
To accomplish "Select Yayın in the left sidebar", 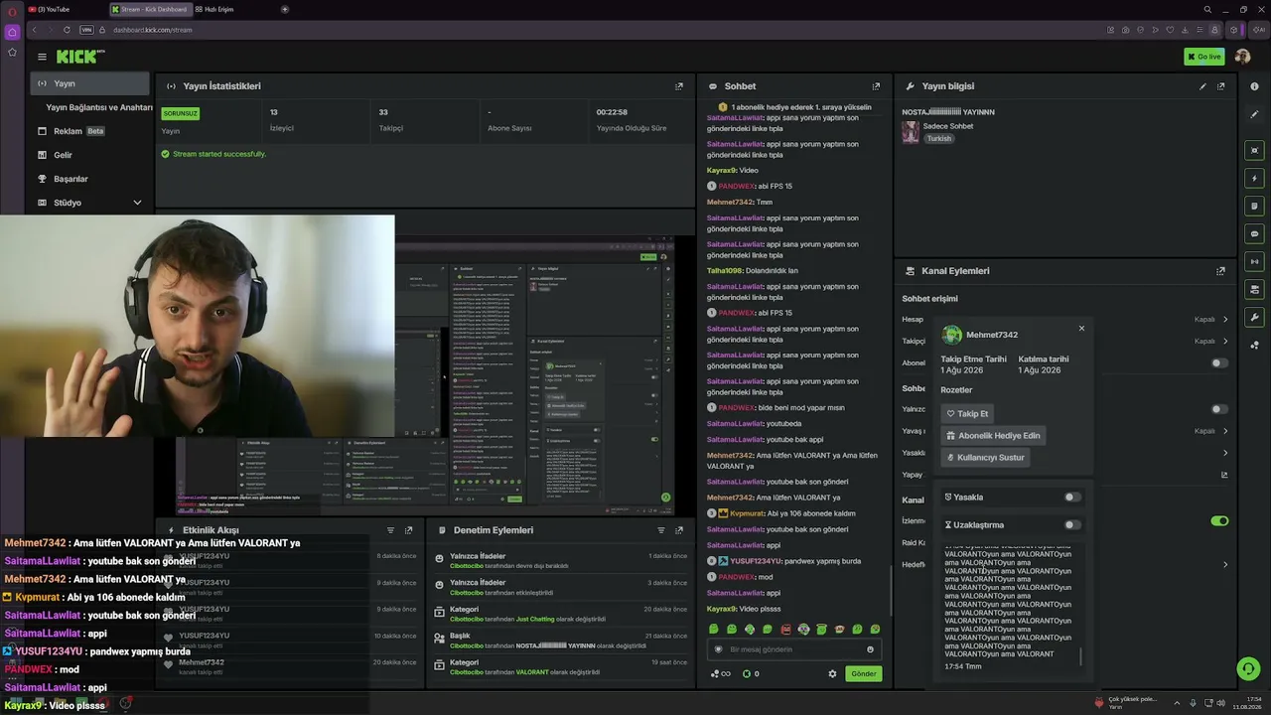I will click(x=89, y=83).
